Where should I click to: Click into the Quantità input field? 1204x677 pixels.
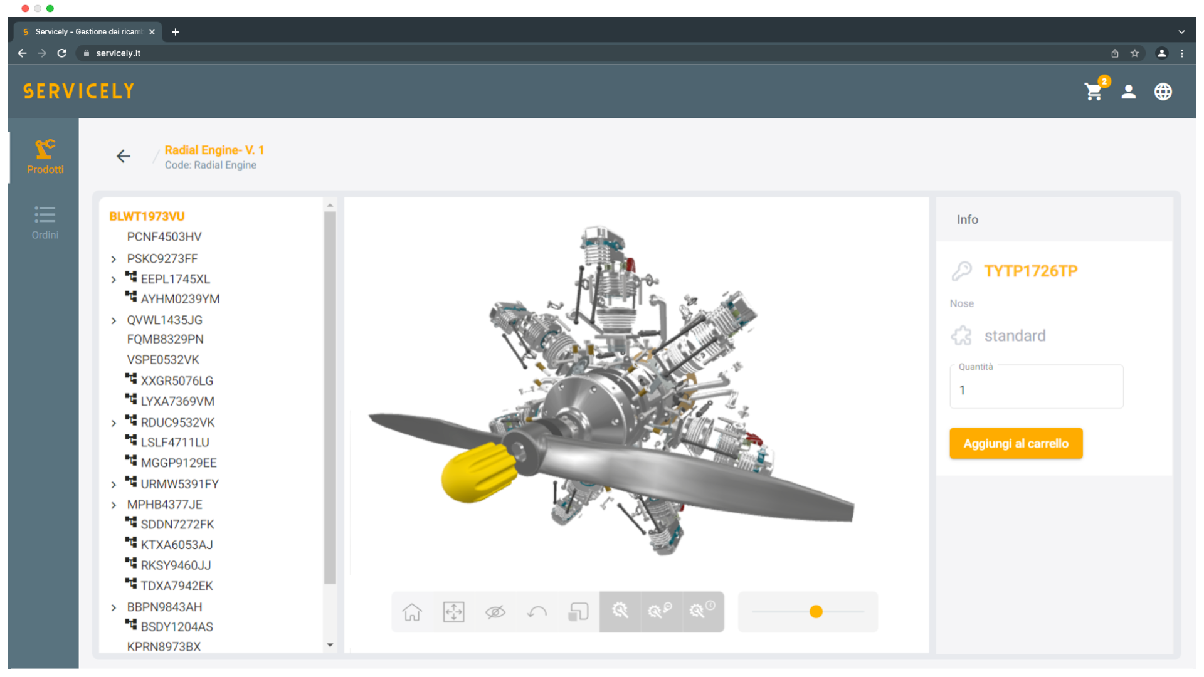click(1036, 390)
